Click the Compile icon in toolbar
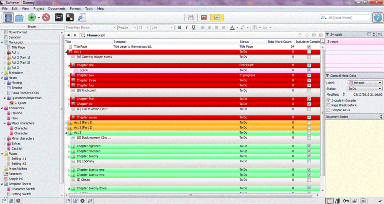The height and width of the screenshot is (204, 384). point(82,17)
